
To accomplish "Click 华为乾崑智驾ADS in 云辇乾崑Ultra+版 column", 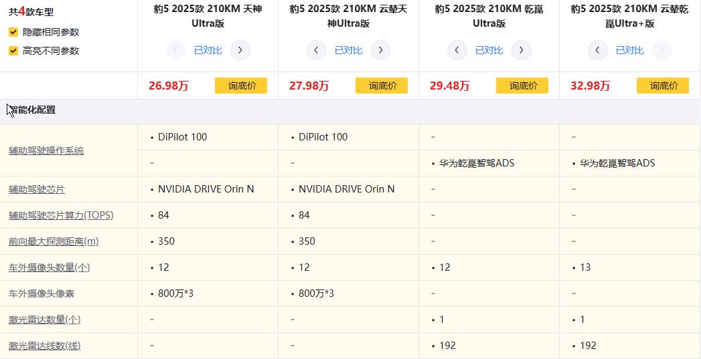I will 617,163.
